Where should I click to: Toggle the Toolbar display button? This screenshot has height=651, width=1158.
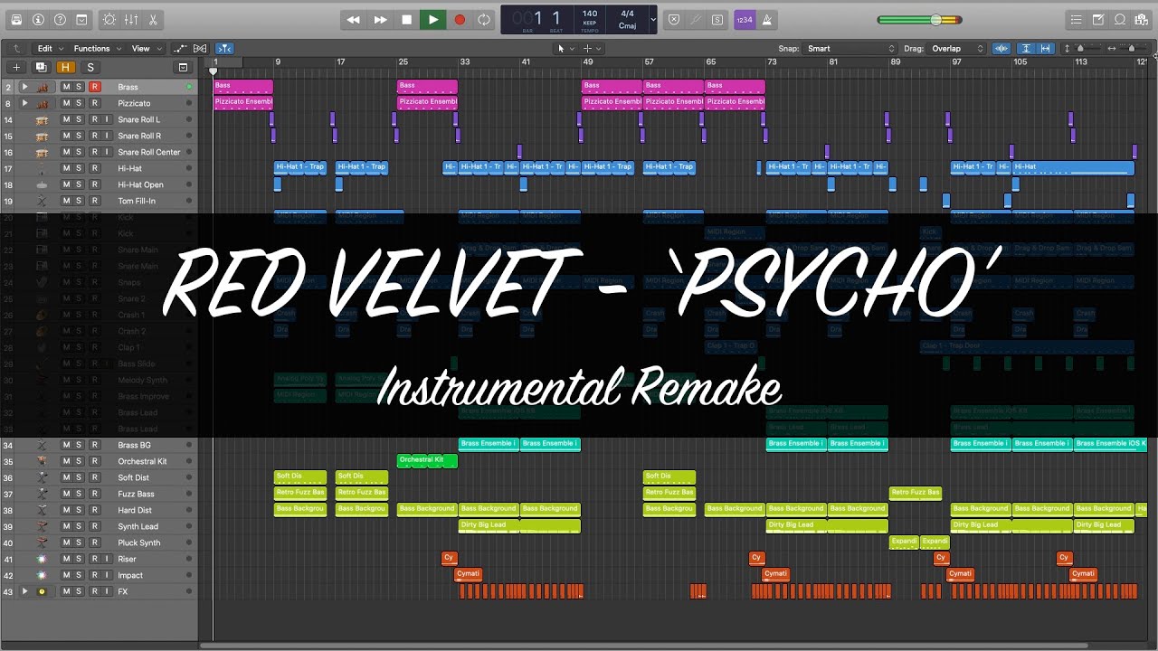pos(81,19)
